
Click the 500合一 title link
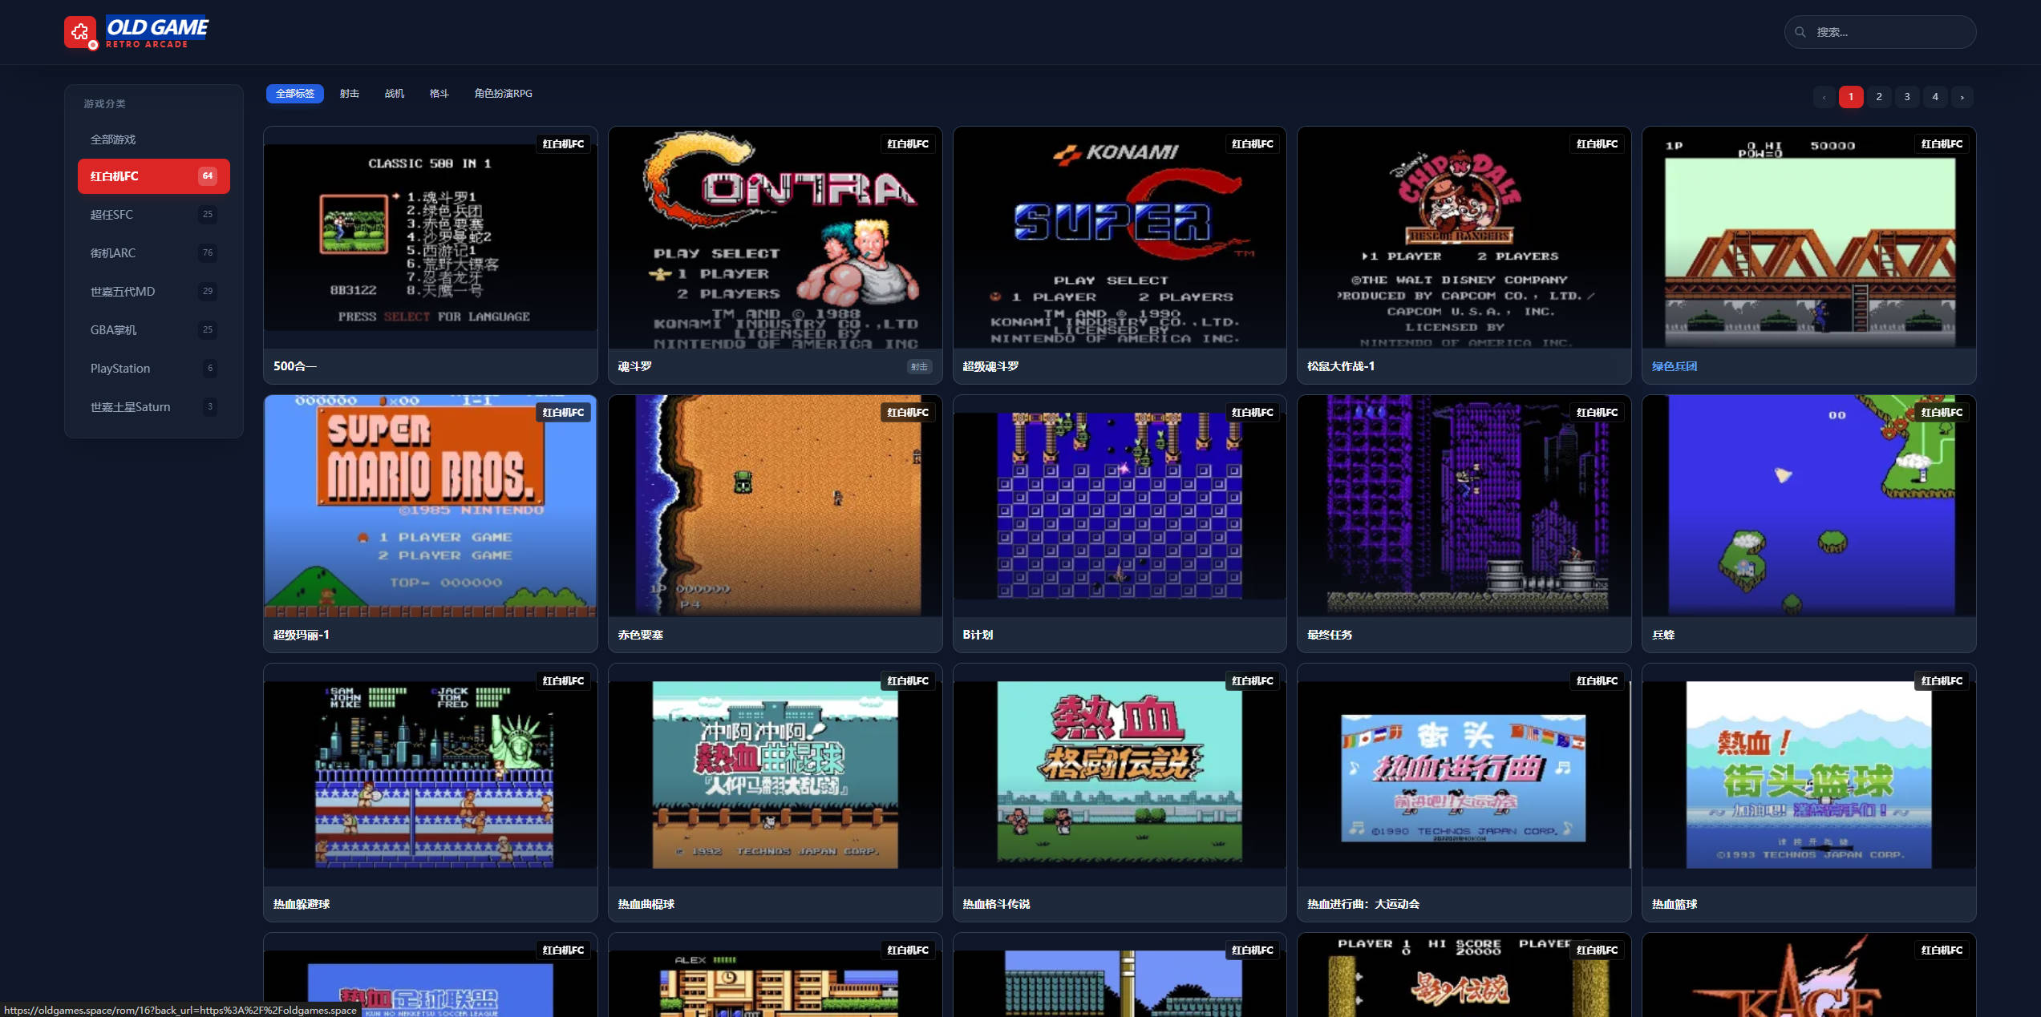(x=295, y=366)
